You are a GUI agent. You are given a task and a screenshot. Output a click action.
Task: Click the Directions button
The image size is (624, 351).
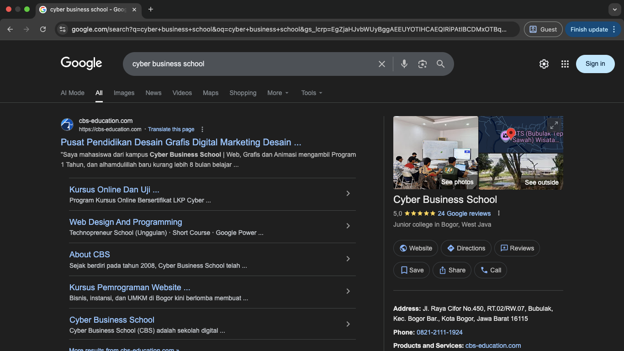click(x=466, y=248)
